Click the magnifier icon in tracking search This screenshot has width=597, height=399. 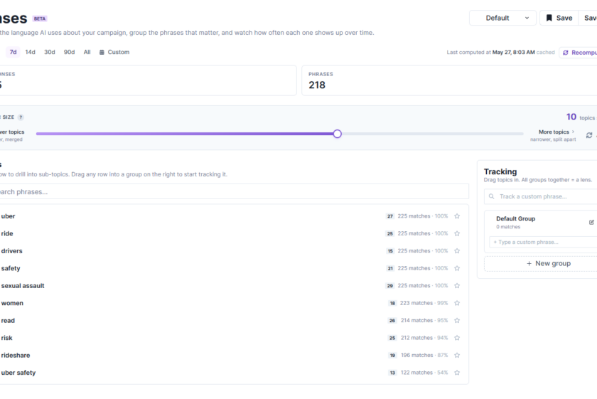[492, 196]
